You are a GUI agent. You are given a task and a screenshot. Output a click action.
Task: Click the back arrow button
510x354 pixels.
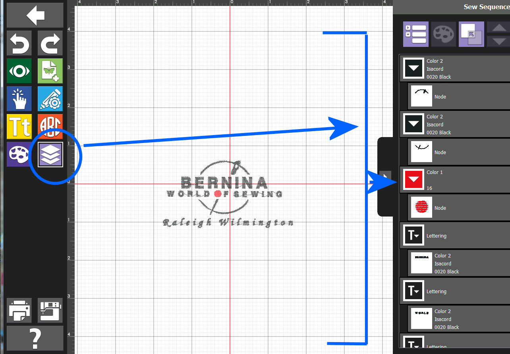[35, 15]
